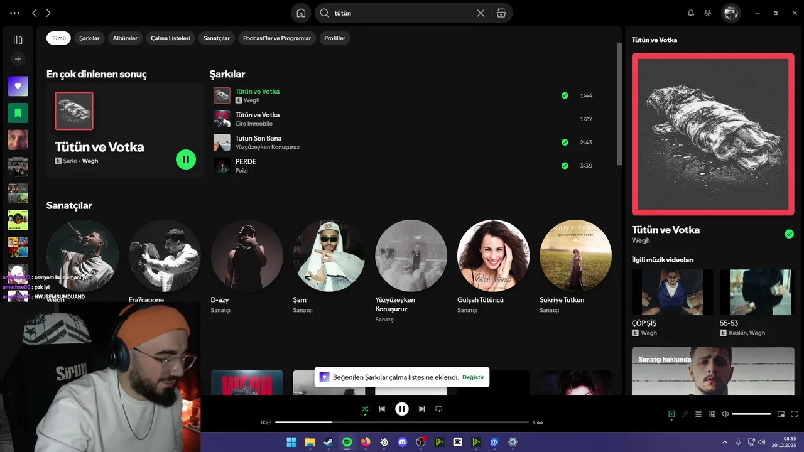This screenshot has width=804, height=452.
Task: Skip to the next track
Action: (x=422, y=409)
